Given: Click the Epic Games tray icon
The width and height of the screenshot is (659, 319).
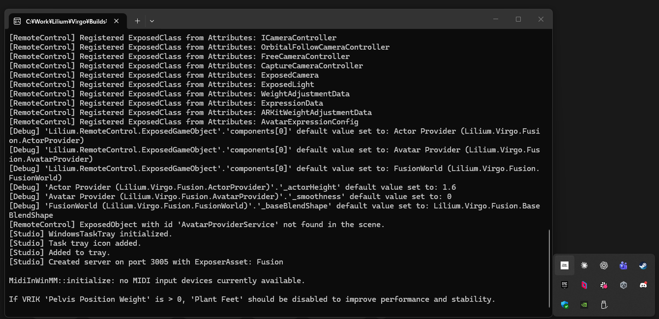Looking at the screenshot, I should pyautogui.click(x=565, y=285).
